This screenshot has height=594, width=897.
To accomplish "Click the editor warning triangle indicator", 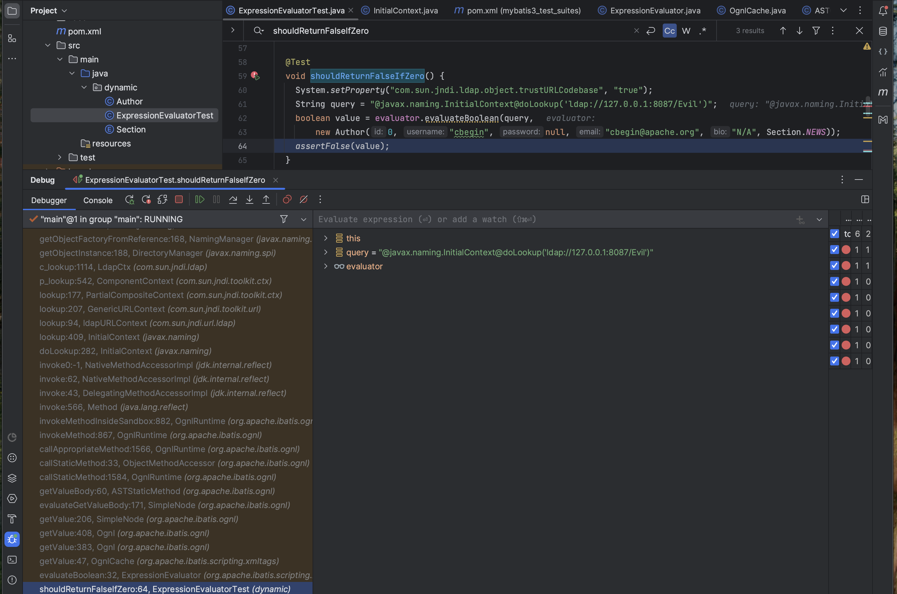I will [867, 46].
